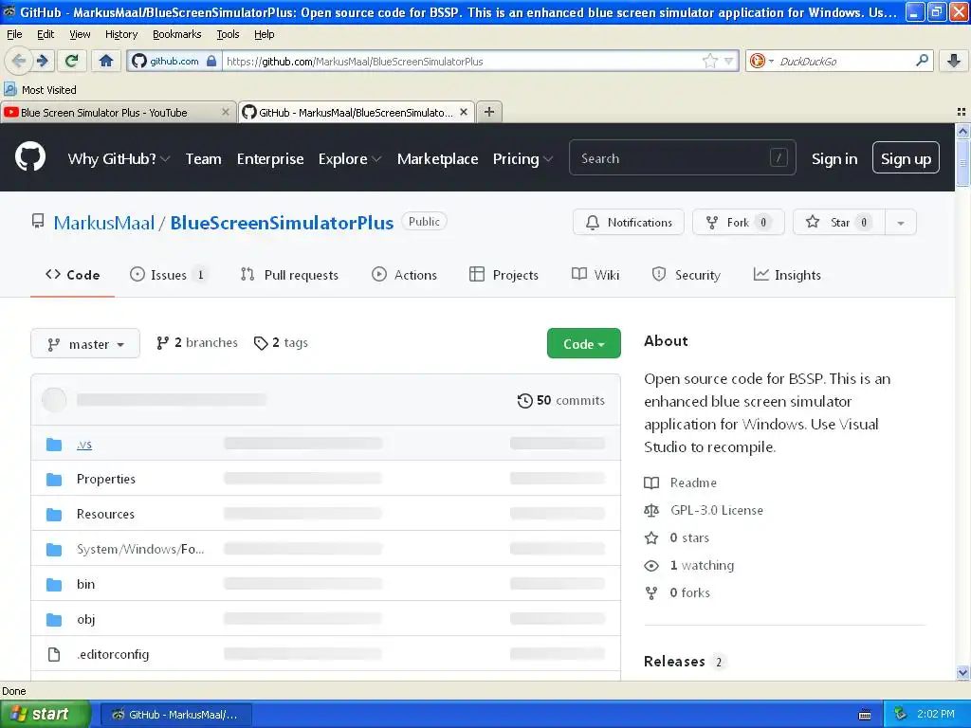Open the Windows start button
The image size is (971, 728).
coord(46,714)
